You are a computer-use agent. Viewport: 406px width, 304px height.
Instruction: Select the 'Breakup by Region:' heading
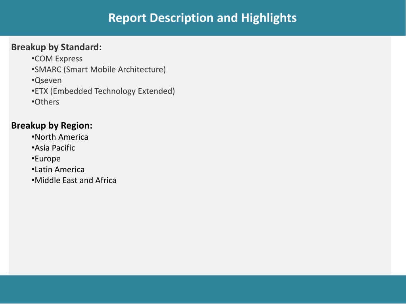[52, 125]
